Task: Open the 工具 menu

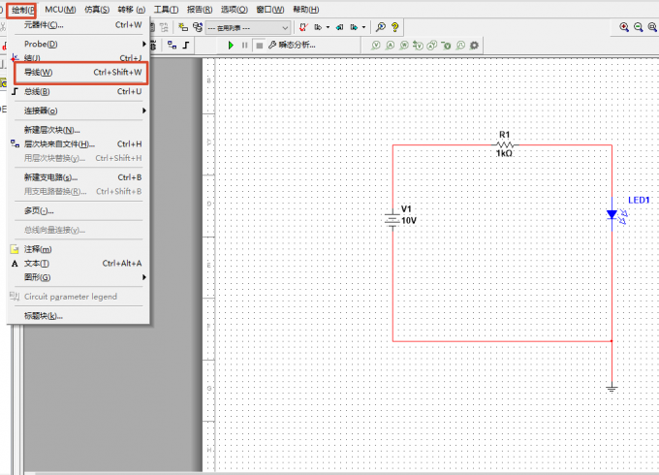Action: coord(166,10)
